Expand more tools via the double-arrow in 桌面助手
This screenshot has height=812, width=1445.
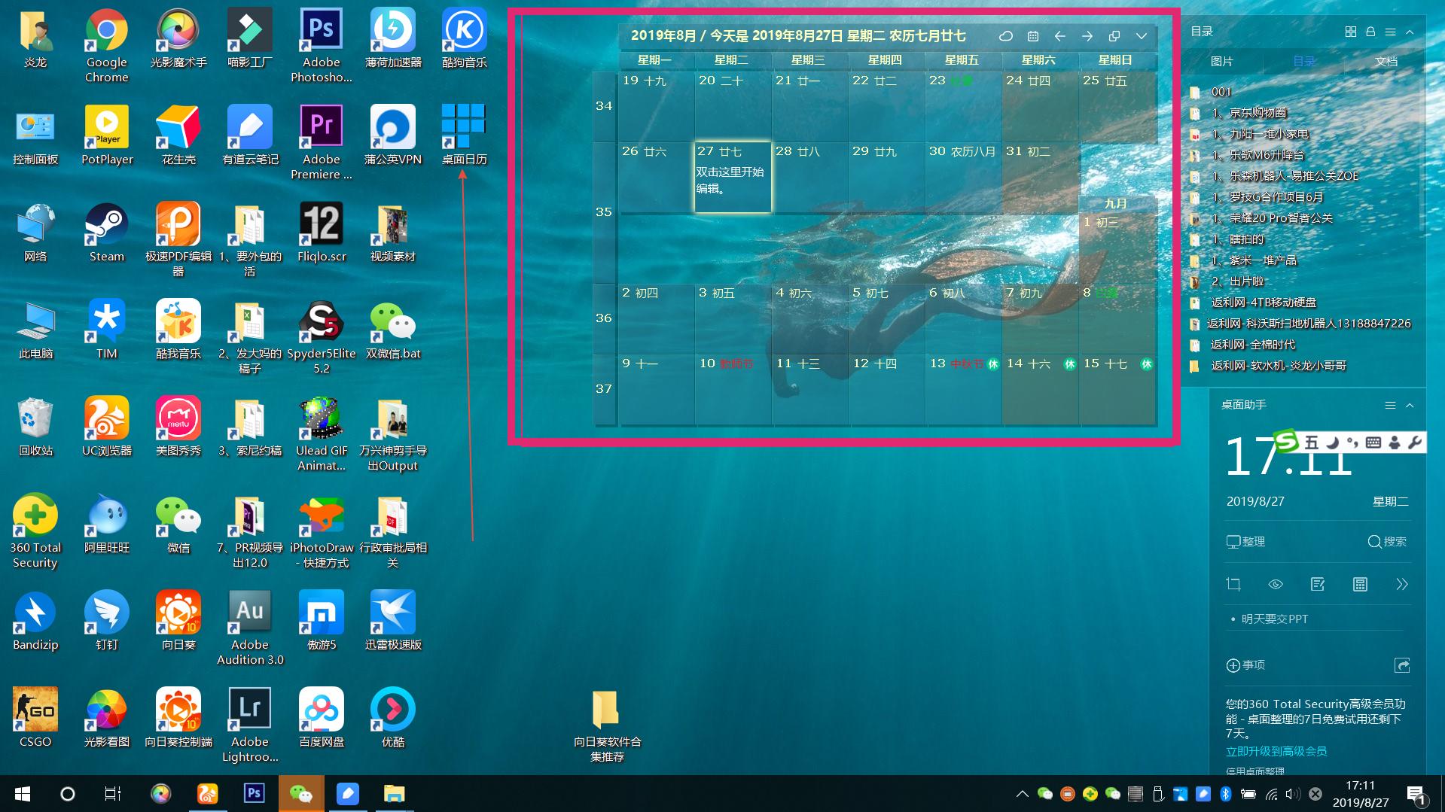(1402, 585)
